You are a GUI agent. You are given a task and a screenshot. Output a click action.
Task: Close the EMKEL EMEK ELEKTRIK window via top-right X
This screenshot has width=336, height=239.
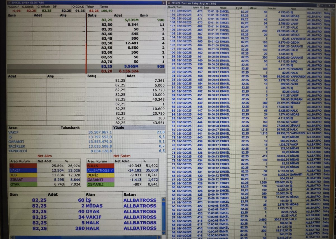[164, 3]
